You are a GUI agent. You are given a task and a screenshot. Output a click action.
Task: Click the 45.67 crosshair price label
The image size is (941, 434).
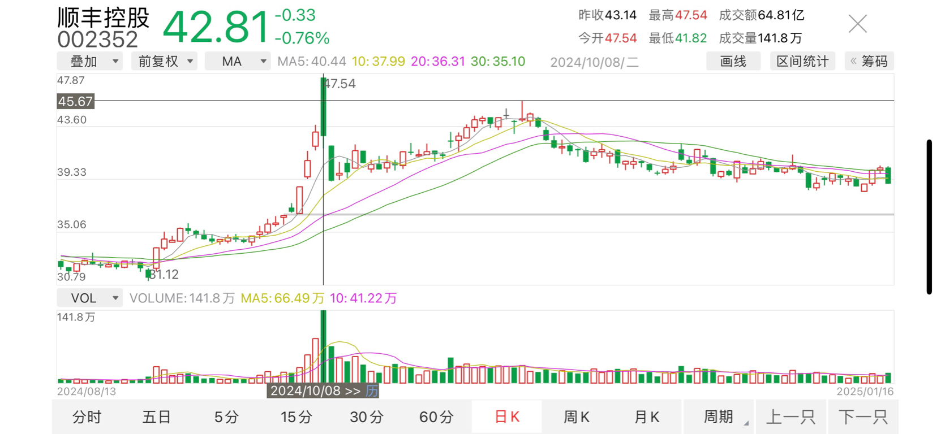75,102
